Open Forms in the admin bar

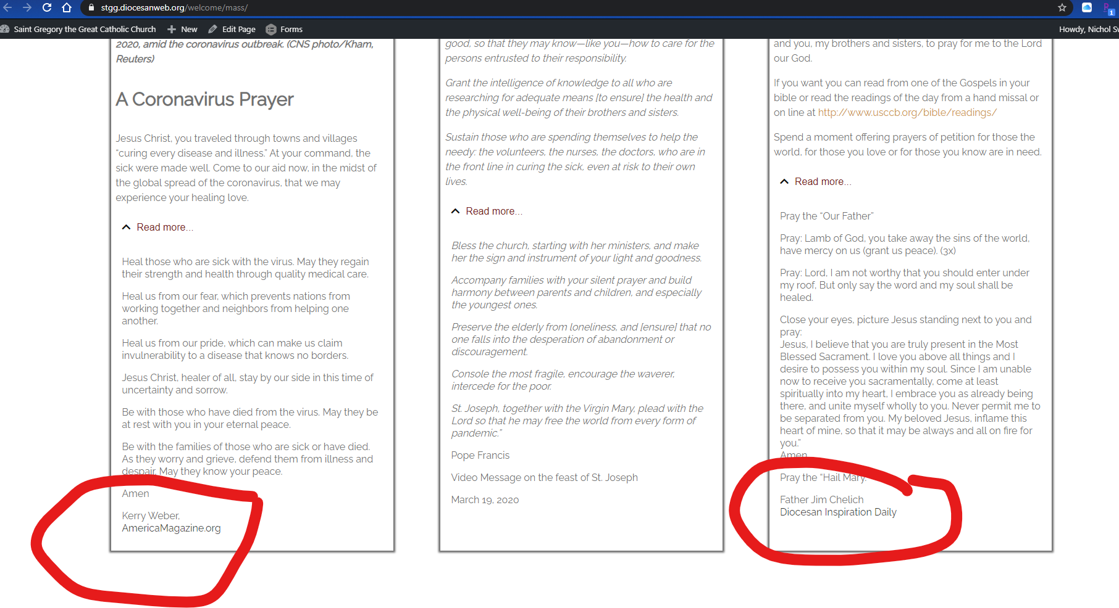point(285,29)
